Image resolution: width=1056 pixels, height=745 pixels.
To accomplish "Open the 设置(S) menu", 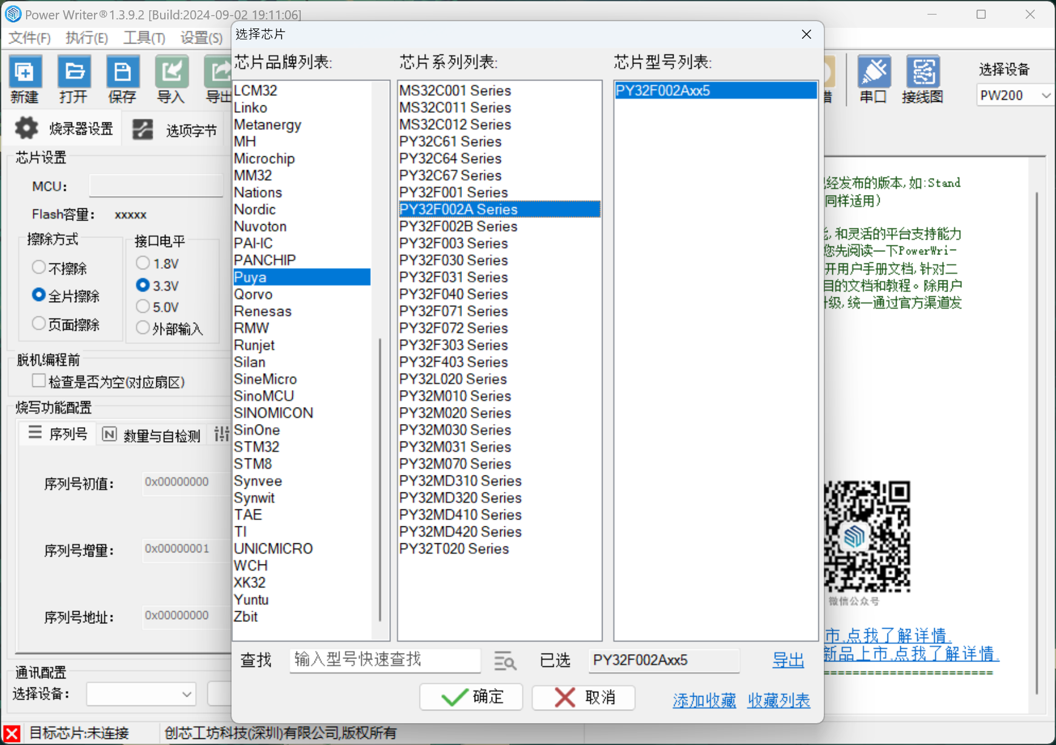I will [x=202, y=38].
